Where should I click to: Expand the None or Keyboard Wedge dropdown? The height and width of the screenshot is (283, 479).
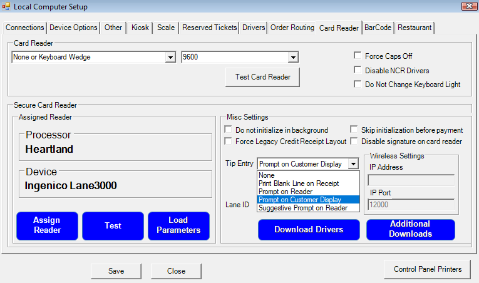170,57
